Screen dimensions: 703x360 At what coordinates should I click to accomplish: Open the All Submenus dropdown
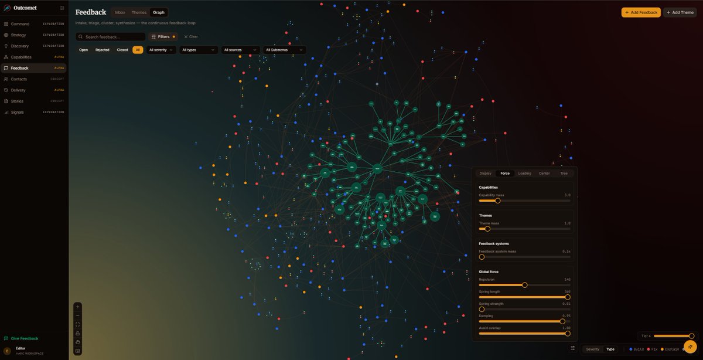click(x=285, y=50)
